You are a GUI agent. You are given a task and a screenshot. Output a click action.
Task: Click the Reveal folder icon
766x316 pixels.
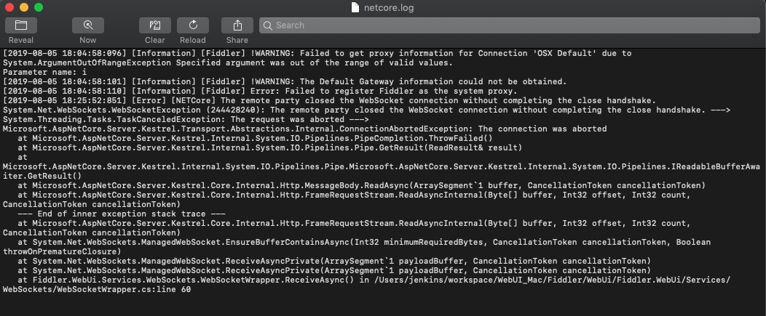21,25
